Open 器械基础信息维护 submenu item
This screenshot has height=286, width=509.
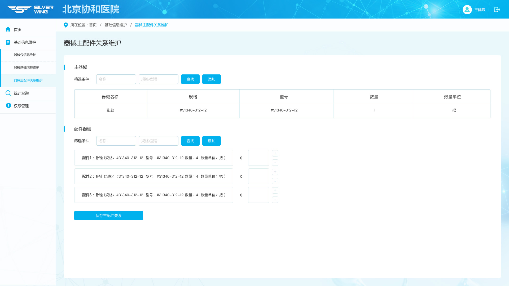pos(27,68)
